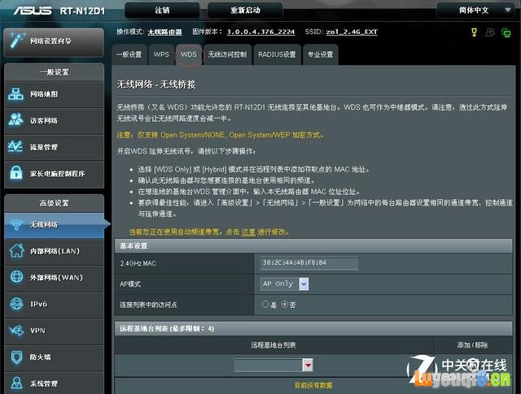Viewport: 521px width, 394px height.
Task: Open 家长电脑控制程序 menu item
Action: coord(55,174)
